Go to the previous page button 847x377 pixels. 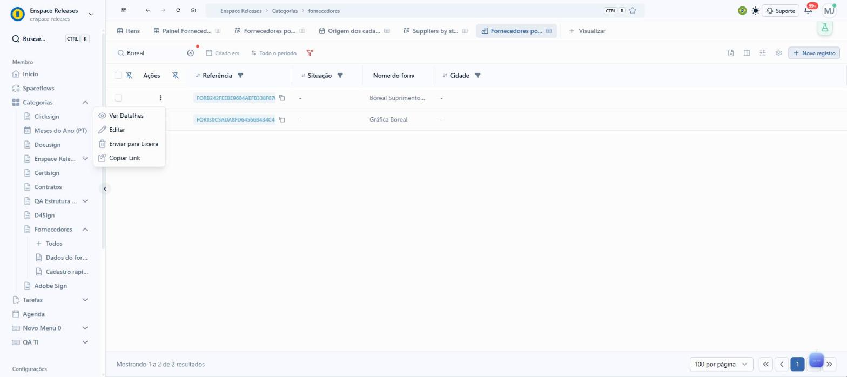(x=782, y=364)
